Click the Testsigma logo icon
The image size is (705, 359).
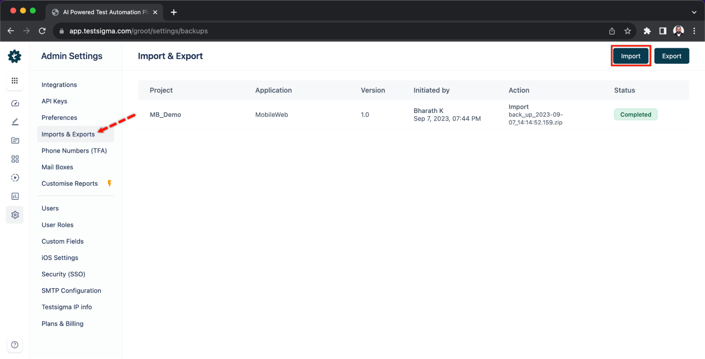pyautogui.click(x=14, y=56)
